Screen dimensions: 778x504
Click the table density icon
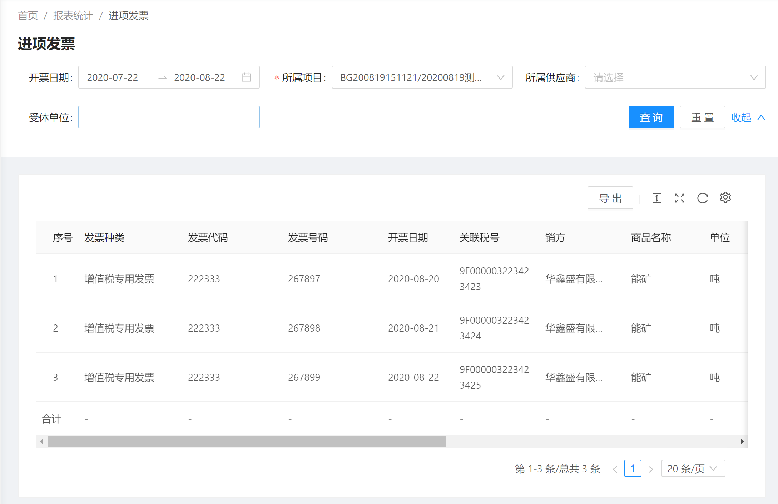pos(656,198)
